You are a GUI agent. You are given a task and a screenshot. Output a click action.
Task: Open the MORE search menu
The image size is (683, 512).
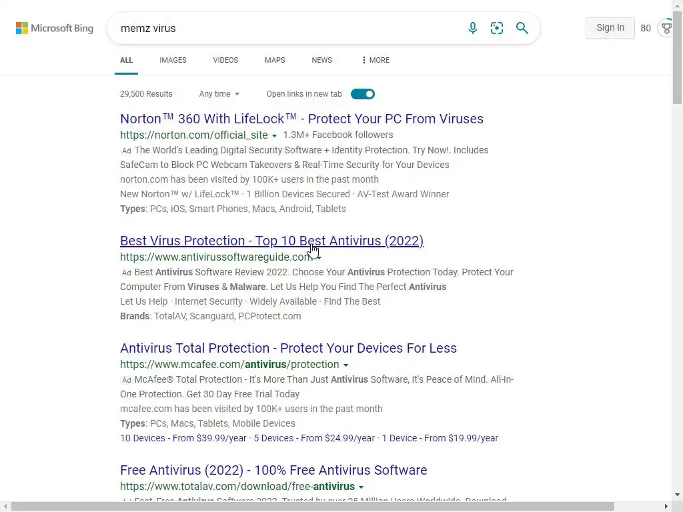point(376,60)
